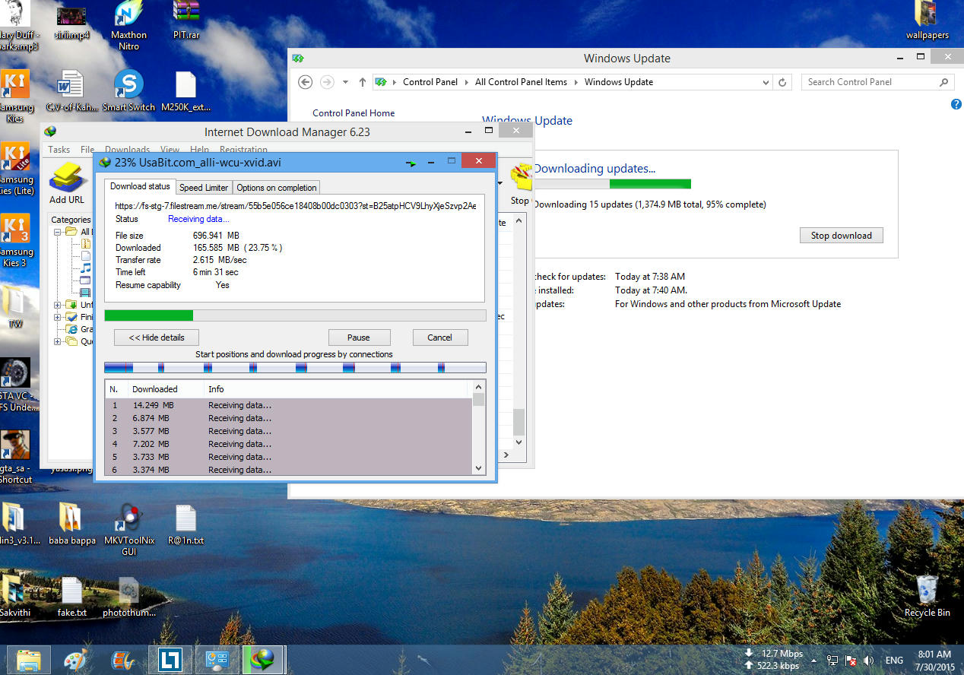Switch to the Options on completion tab
The width and height of the screenshot is (964, 675).
click(277, 188)
